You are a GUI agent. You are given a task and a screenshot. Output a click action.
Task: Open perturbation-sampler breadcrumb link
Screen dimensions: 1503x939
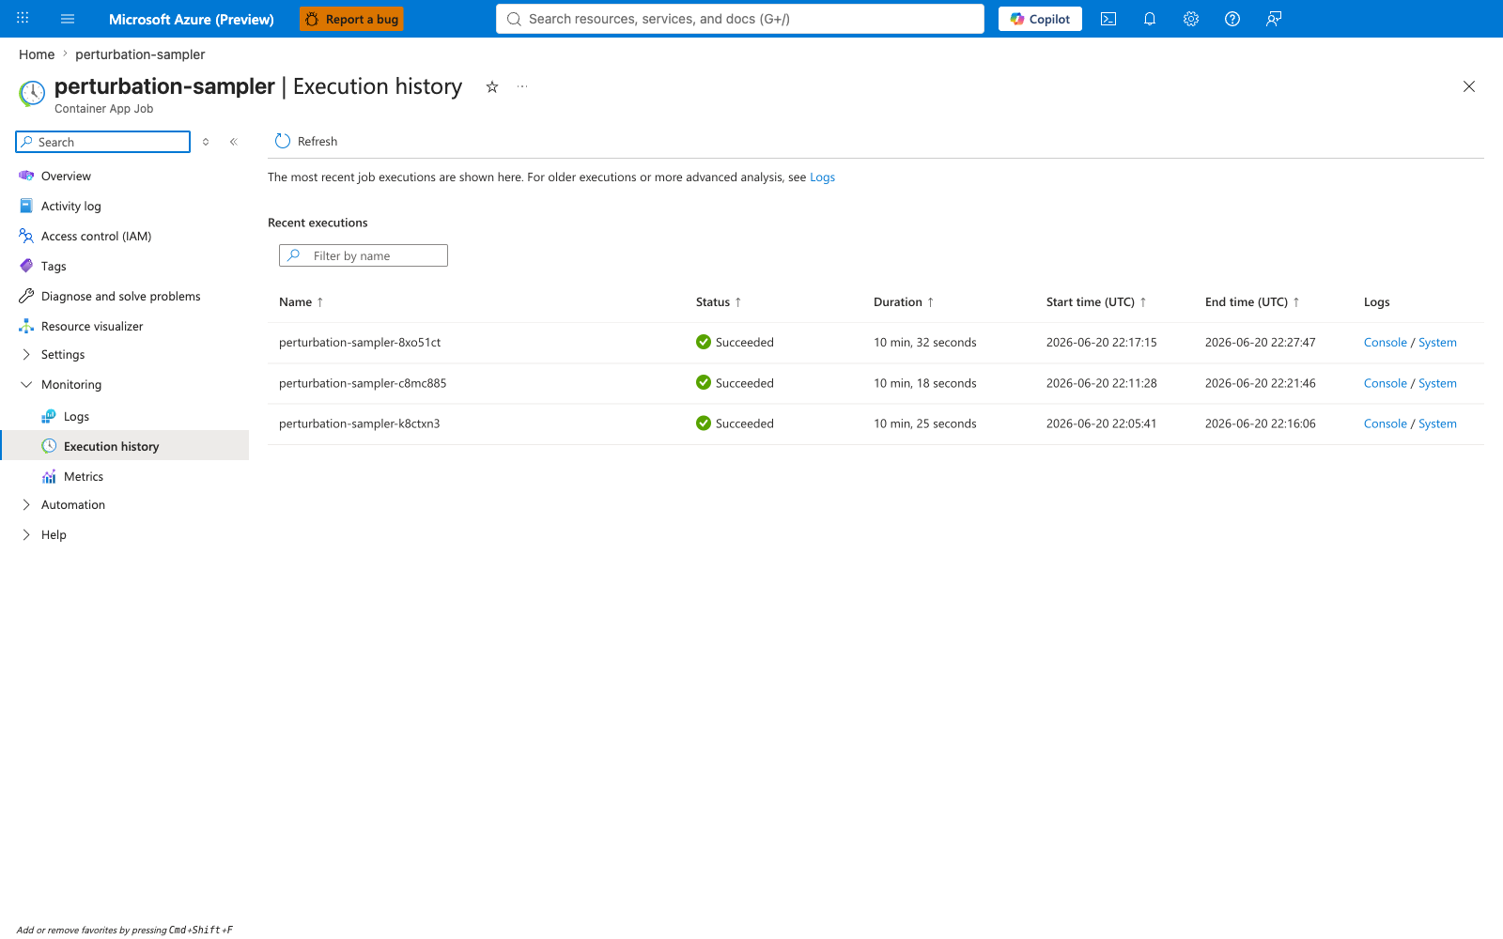(x=140, y=54)
